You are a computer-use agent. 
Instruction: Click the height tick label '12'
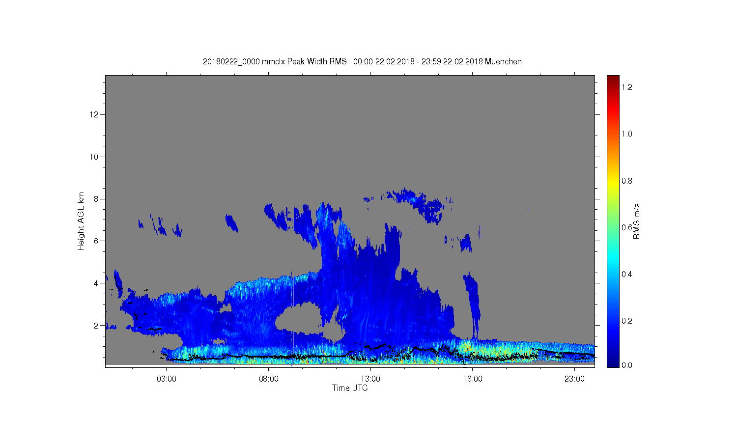(x=94, y=114)
